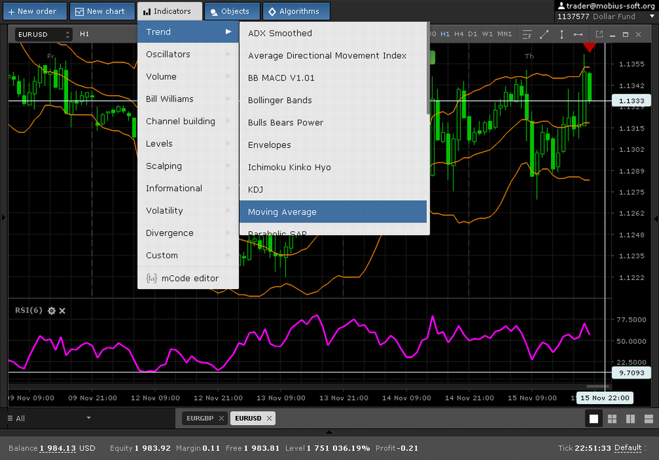Screen dimensions: 659x460
Task: Select the trend line drawing tool
Action: tap(544, 34)
